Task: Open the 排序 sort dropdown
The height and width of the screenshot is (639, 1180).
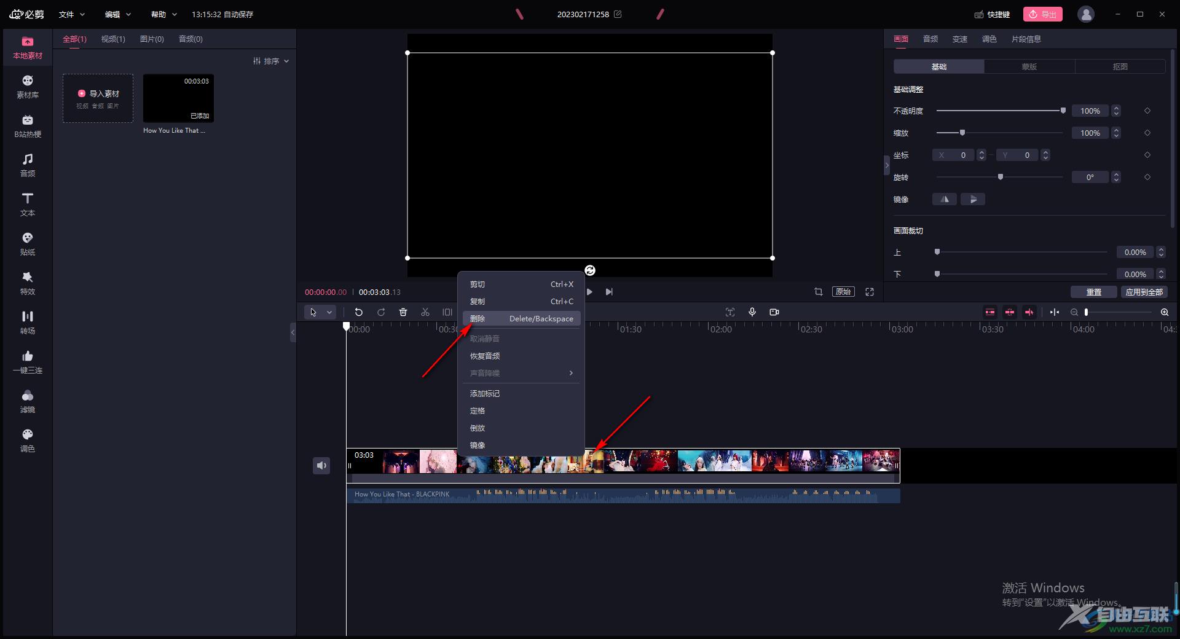Action: coord(271,61)
